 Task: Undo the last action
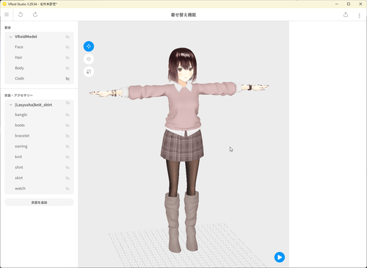pyautogui.click(x=21, y=15)
